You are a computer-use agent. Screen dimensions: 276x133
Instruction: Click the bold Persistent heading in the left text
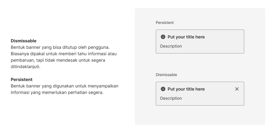[22, 80]
